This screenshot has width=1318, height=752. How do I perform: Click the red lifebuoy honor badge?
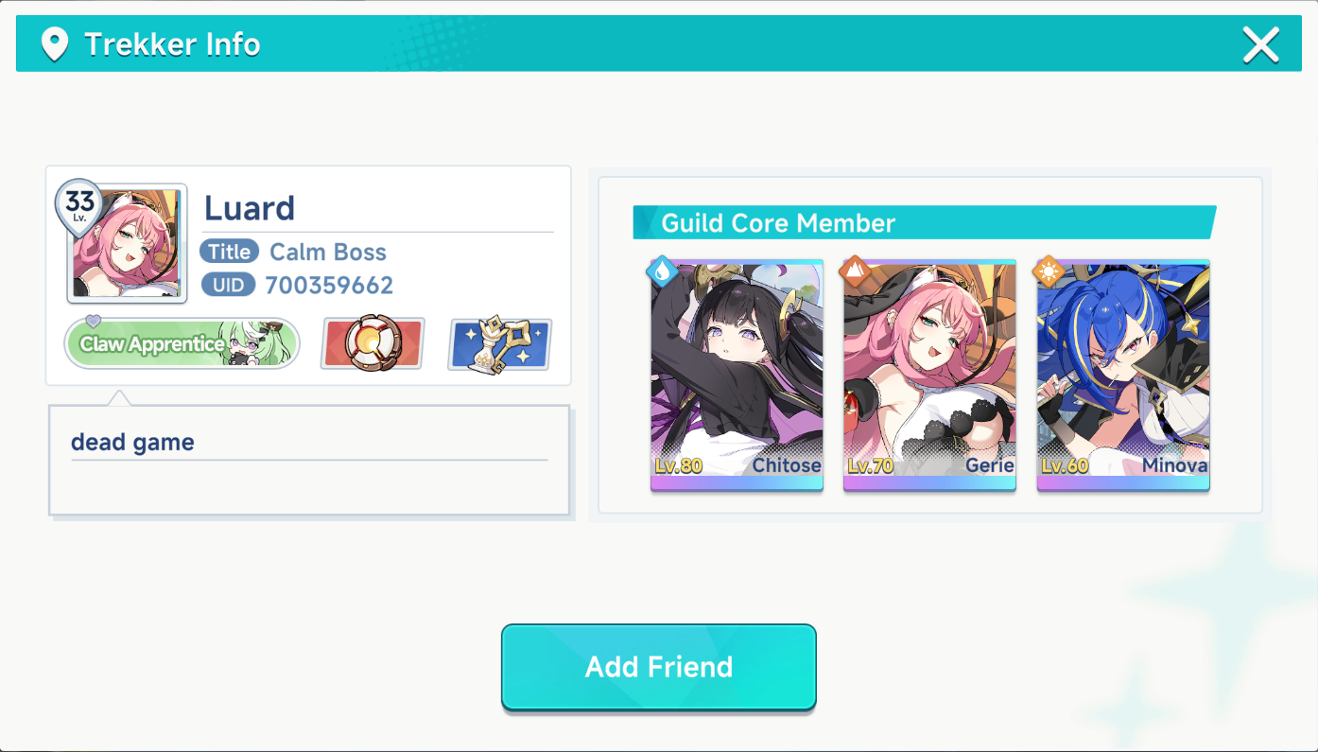pyautogui.click(x=373, y=342)
